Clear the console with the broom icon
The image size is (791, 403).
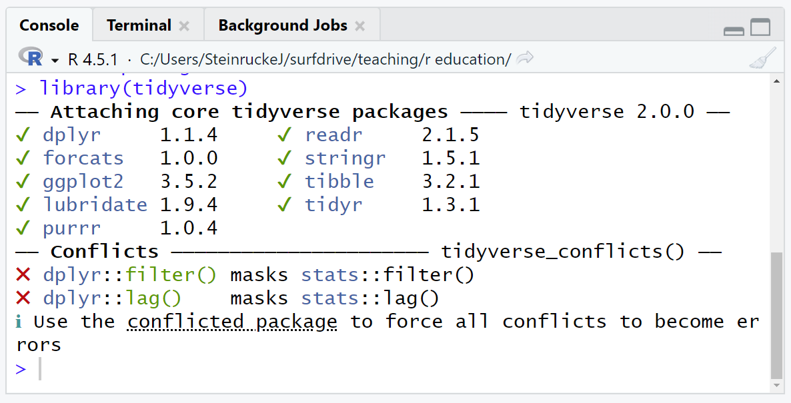click(762, 59)
